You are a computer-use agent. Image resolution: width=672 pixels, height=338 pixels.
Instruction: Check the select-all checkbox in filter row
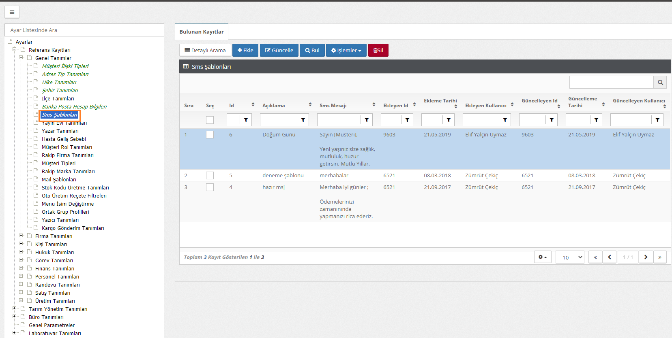click(210, 120)
